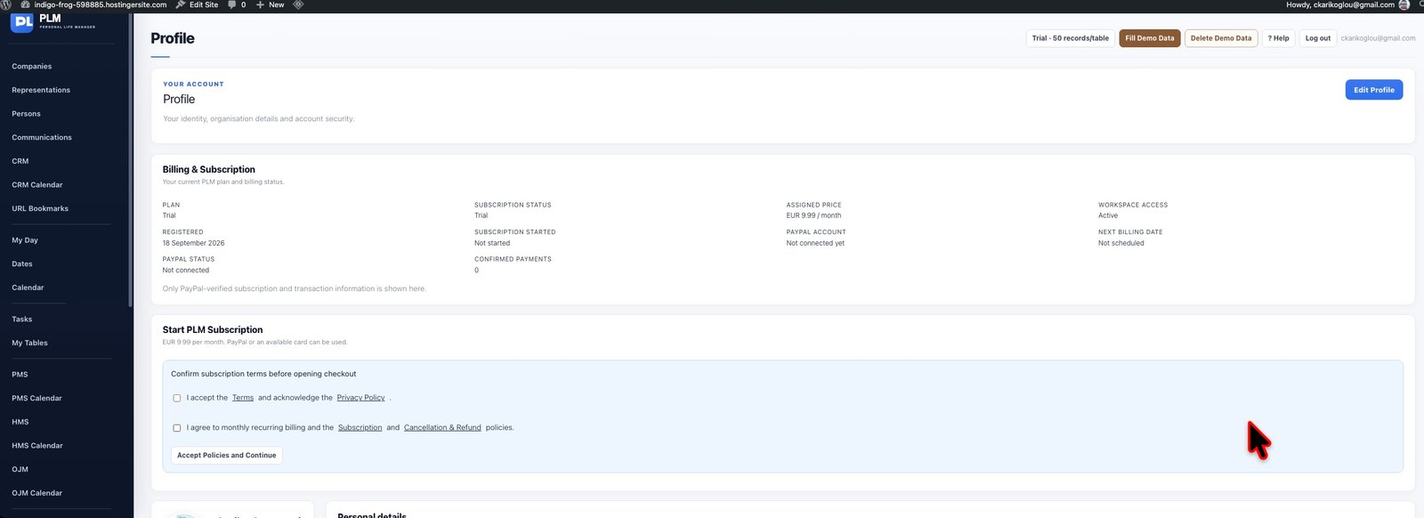Click the Subscription Started Not started value

(x=492, y=243)
